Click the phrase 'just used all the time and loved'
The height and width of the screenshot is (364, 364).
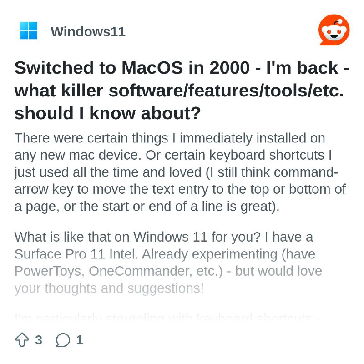pyautogui.click(x=108, y=172)
